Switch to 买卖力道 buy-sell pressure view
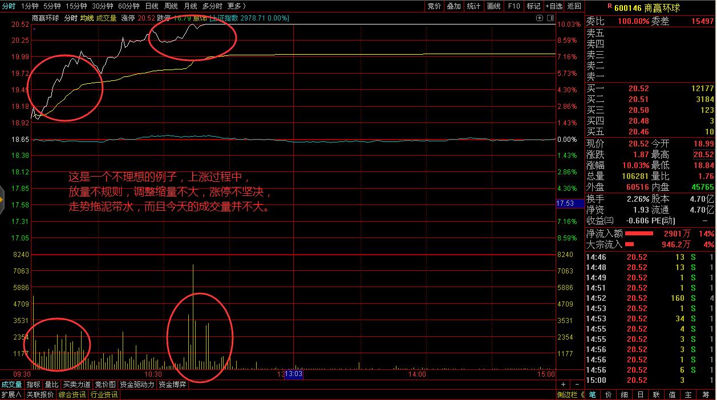This screenshot has height=400, width=717. (x=76, y=385)
